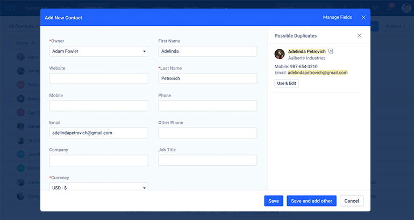The height and width of the screenshot is (220, 414).
Task: Open Adelinda Petrovich record in new window icon
Action: 331,52
